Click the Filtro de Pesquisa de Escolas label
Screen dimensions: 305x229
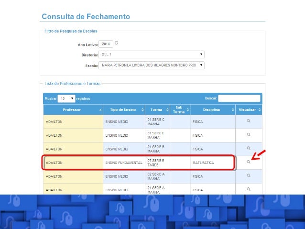(x=71, y=31)
